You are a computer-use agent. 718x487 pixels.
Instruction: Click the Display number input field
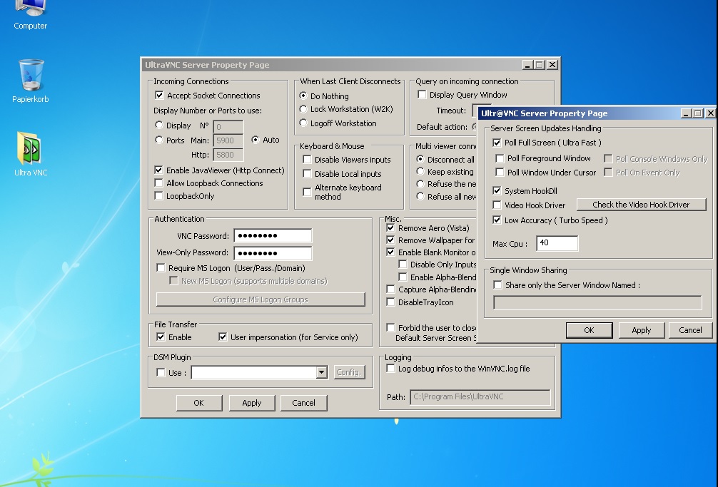(228, 127)
